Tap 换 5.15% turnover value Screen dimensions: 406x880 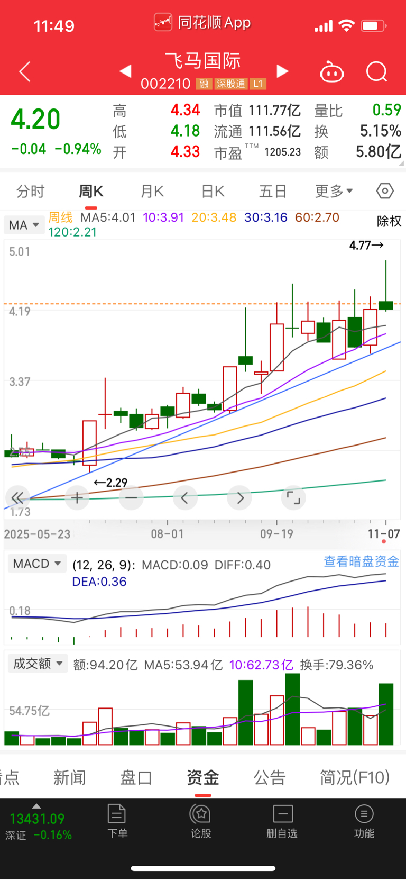point(380,131)
